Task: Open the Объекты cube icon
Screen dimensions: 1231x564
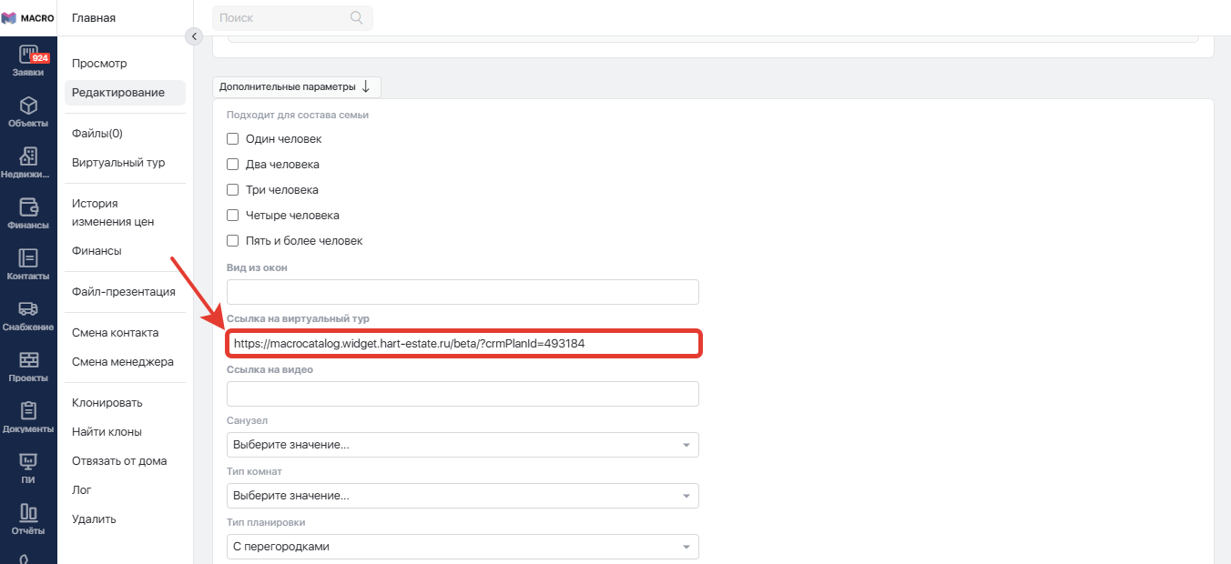Action: [x=28, y=106]
